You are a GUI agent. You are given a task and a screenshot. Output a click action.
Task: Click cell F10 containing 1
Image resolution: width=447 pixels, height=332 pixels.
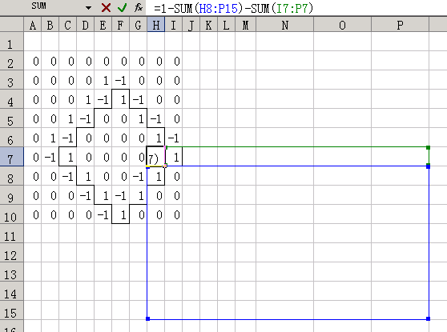click(x=121, y=214)
